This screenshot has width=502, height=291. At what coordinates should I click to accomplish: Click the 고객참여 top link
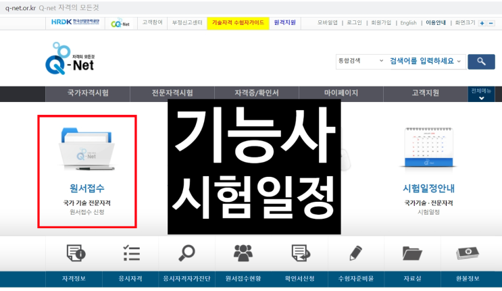pos(153,22)
